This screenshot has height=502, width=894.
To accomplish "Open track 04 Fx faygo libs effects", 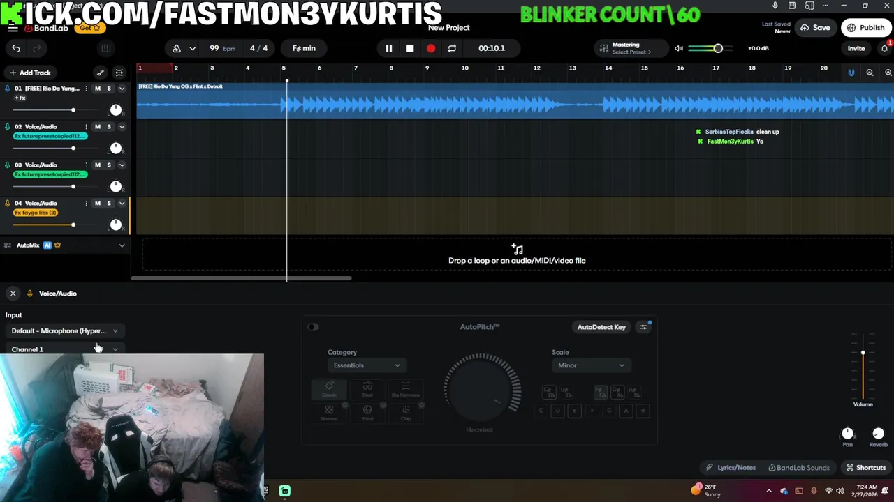I will (35, 213).
